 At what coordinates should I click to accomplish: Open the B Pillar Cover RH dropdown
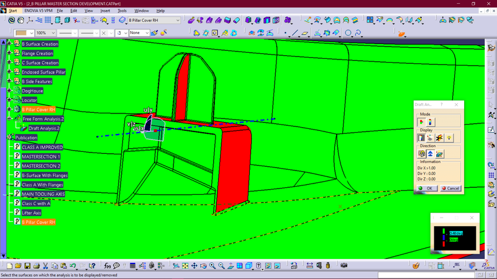pyautogui.click(x=178, y=20)
